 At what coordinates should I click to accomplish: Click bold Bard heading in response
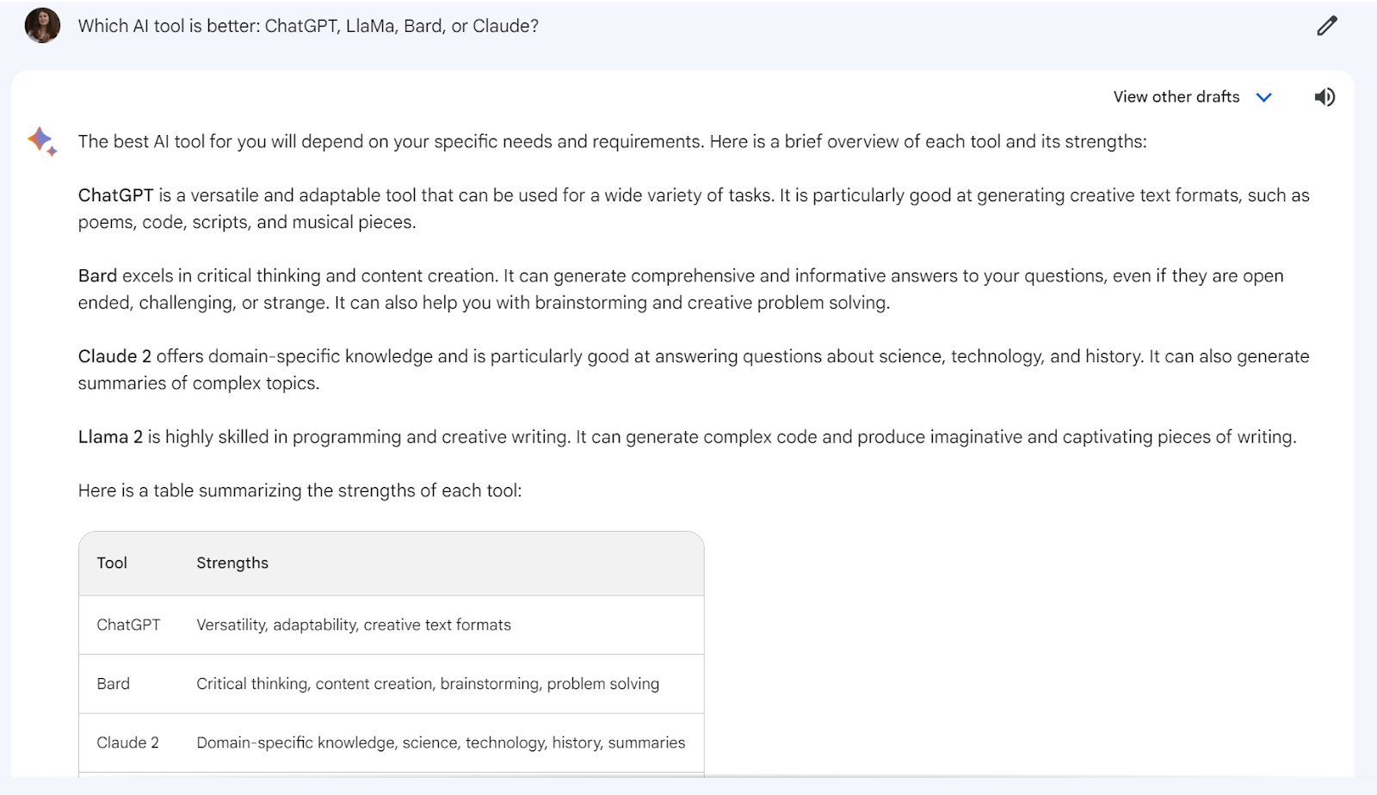point(97,275)
